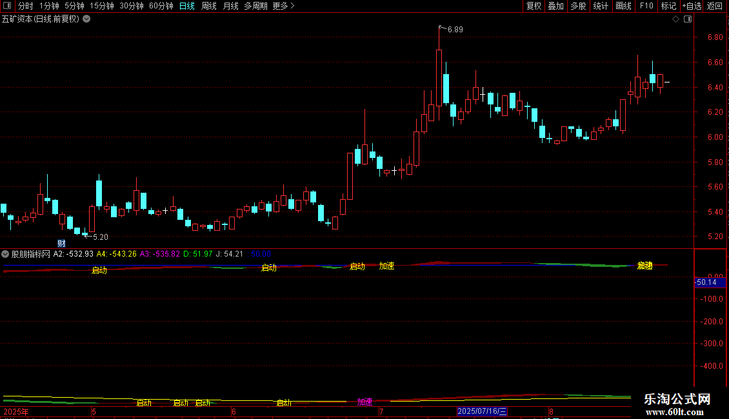Click the 2025/07/16/三 date marker
Viewport: 729px width, 419px height.
(482, 411)
